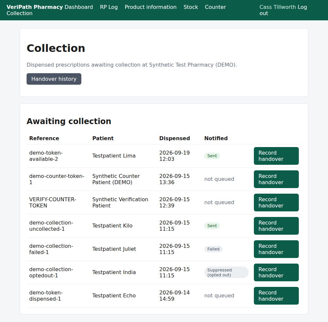
Task: Click dispensed time 2026-09-15 12:39
Action: click(174, 202)
